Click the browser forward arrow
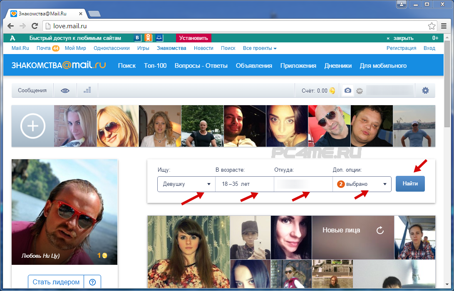The image size is (454, 291). tap(22, 26)
